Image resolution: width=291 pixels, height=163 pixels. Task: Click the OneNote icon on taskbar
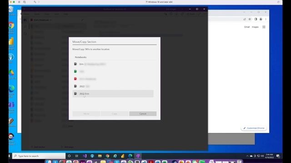138,156
